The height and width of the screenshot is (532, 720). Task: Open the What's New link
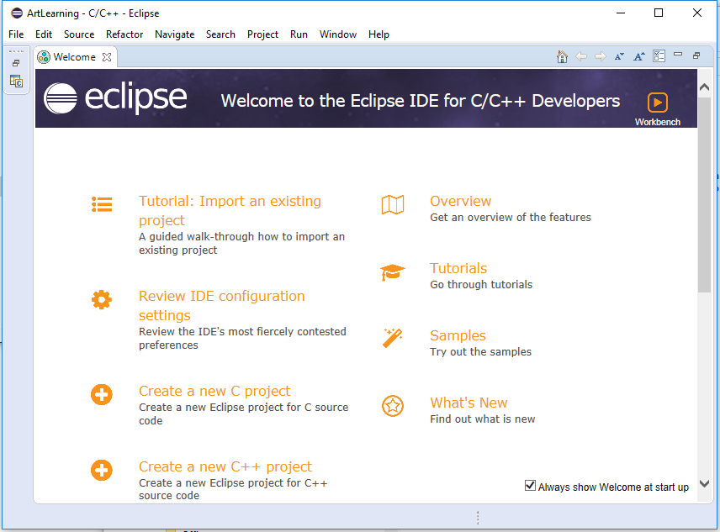point(469,403)
